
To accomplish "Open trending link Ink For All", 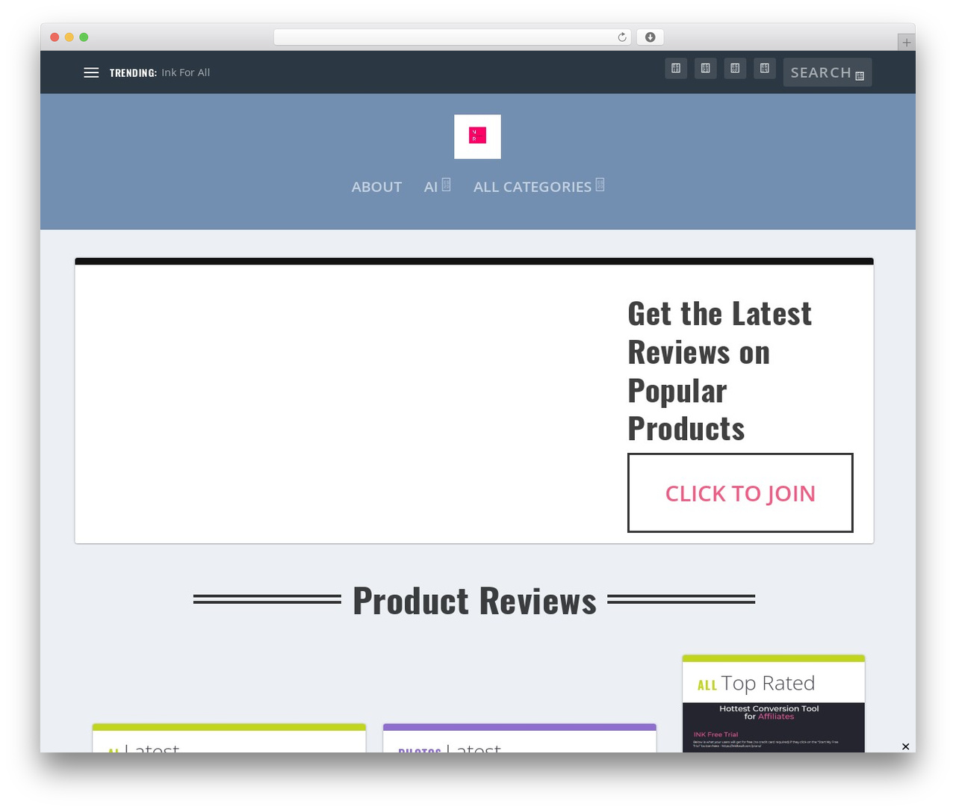I will (186, 72).
